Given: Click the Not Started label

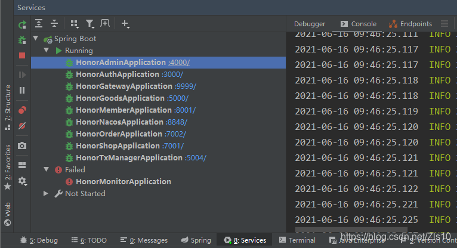Looking at the screenshot, I should pyautogui.click(x=85, y=194).
